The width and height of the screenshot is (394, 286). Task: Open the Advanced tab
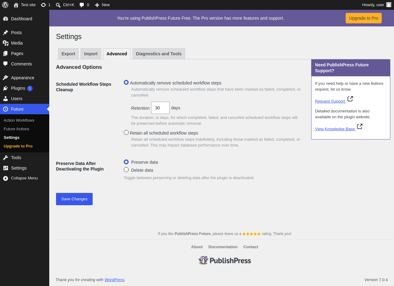117,54
